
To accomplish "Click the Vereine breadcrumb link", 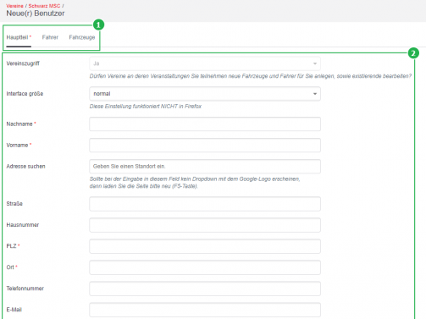I will 14,6.
